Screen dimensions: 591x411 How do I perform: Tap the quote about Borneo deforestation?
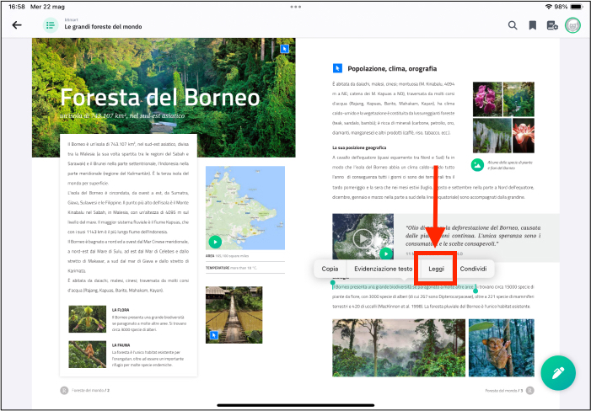pos(473,236)
